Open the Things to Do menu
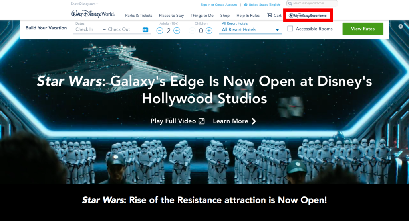This screenshot has height=221, width=409. tap(202, 16)
